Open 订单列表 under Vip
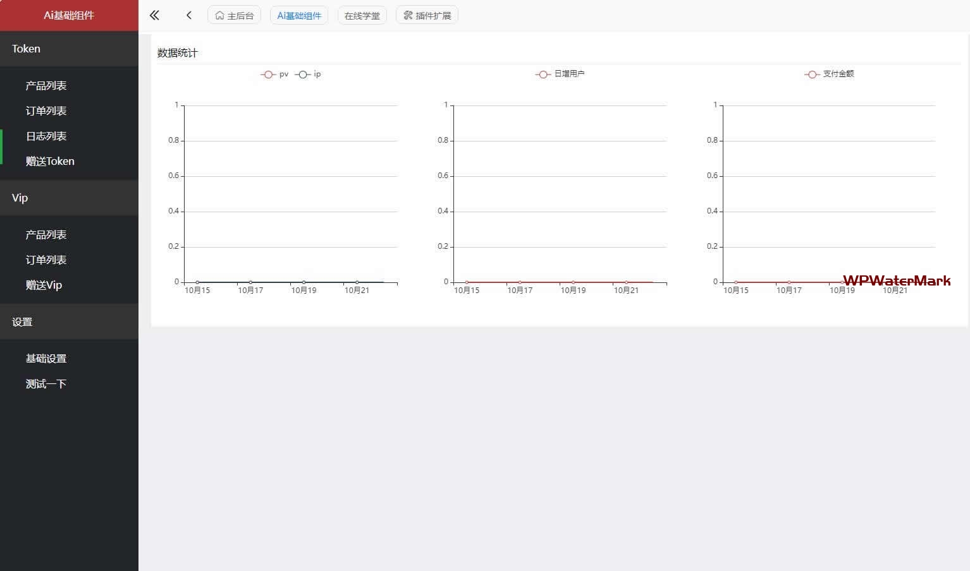Image resolution: width=970 pixels, height=571 pixels. 46,260
